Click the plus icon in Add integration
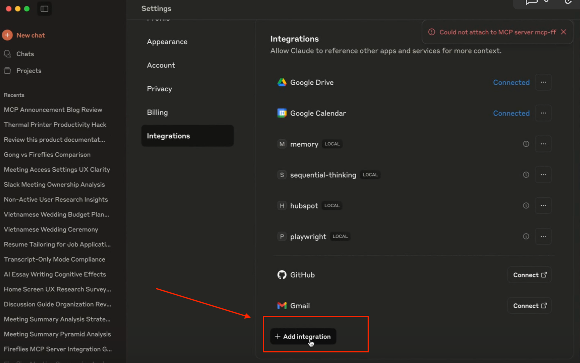 (278, 336)
